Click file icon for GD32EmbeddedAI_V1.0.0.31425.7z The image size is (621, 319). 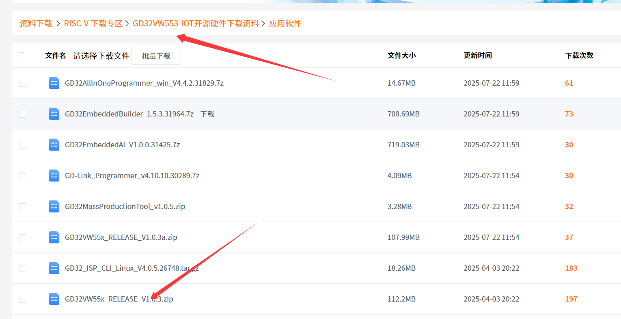[54, 145]
